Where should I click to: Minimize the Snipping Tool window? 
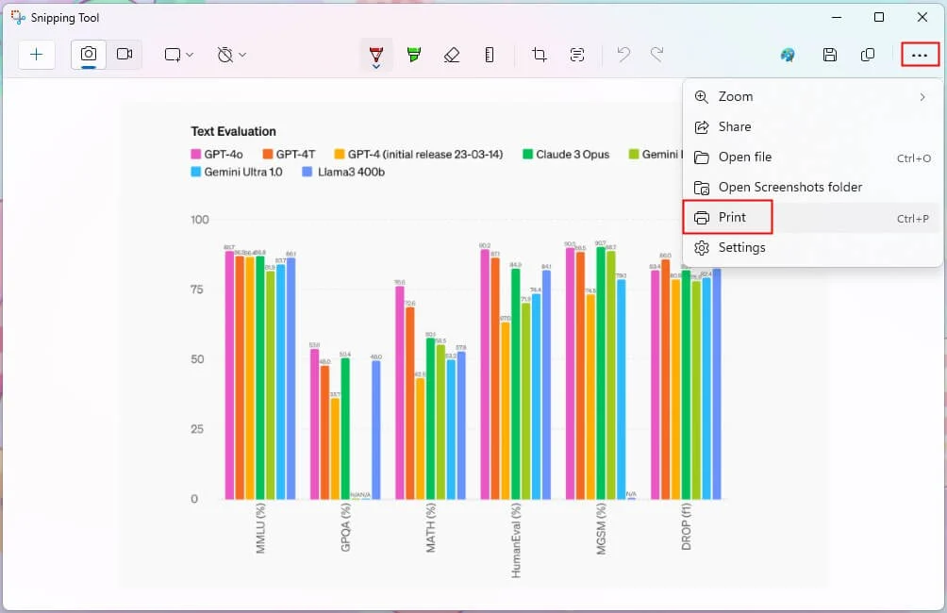837,17
